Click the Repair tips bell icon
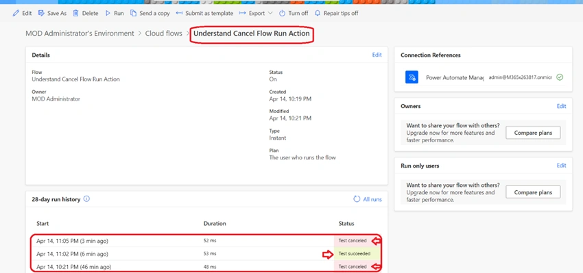The height and width of the screenshot is (273, 583). click(x=318, y=13)
